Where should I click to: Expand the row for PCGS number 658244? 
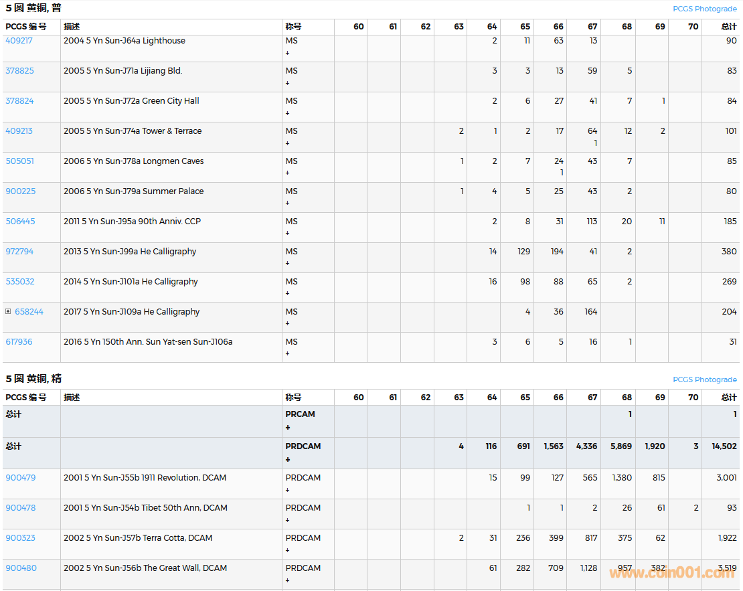pyautogui.click(x=8, y=312)
